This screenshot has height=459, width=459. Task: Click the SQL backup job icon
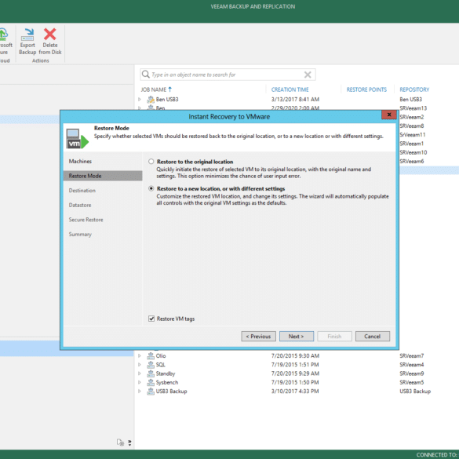point(151,365)
